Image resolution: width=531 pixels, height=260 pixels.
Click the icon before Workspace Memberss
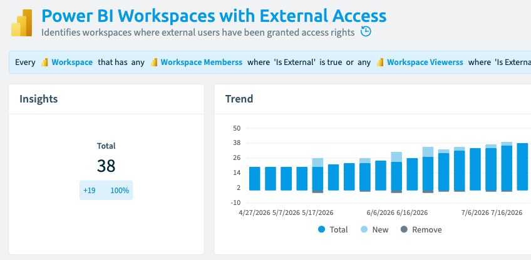(x=154, y=62)
